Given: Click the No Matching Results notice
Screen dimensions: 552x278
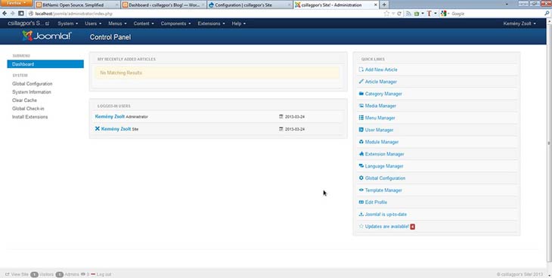Looking at the screenshot, I should click(218, 73).
